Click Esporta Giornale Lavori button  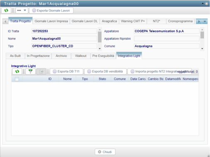click(51, 10)
